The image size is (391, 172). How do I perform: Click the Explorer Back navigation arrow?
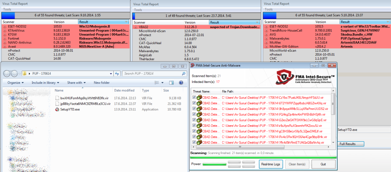(7, 73)
